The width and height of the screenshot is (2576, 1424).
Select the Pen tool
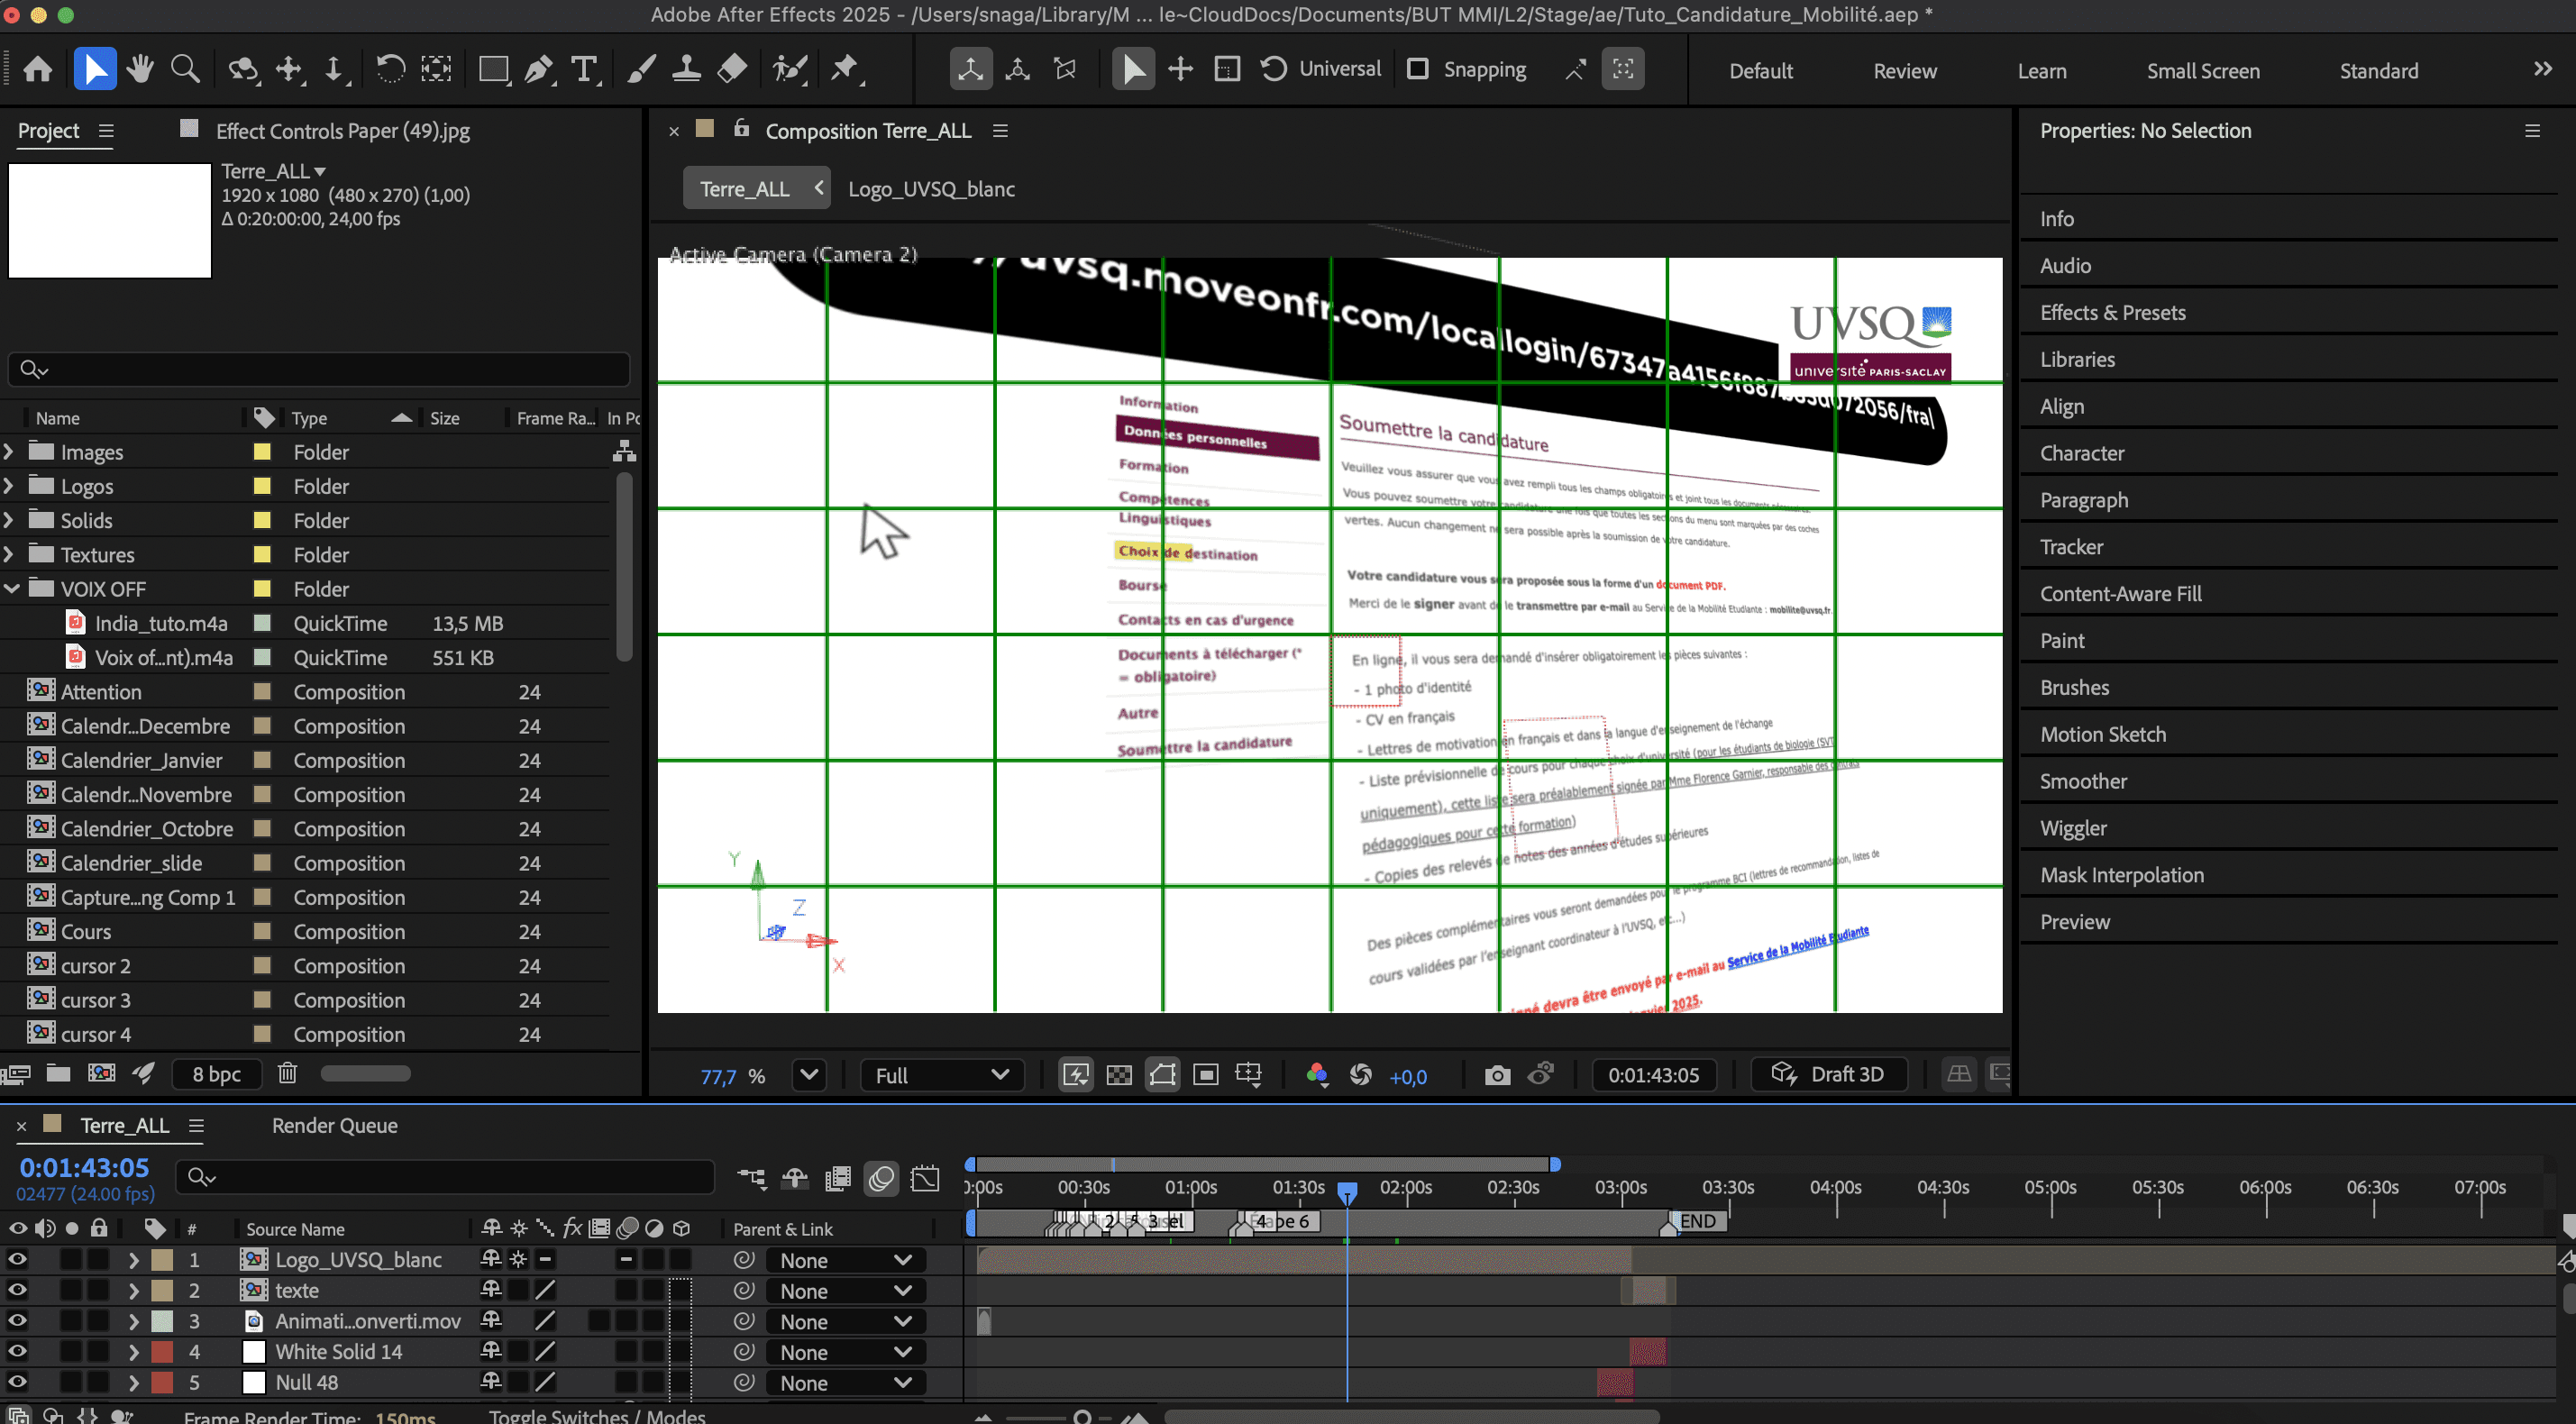click(x=538, y=69)
